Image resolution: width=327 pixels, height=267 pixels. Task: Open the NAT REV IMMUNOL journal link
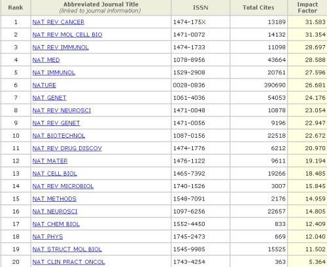[61, 48]
